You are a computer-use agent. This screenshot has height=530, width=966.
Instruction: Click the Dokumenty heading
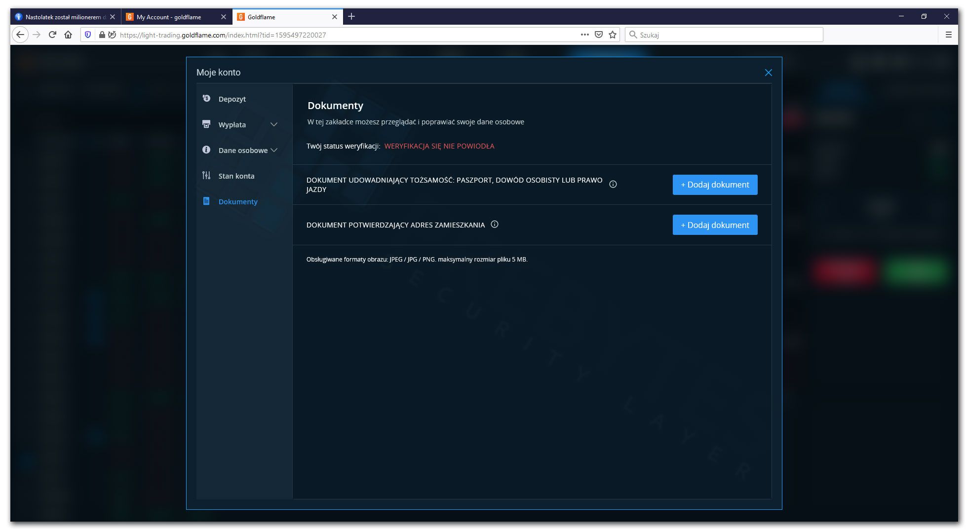click(x=335, y=106)
